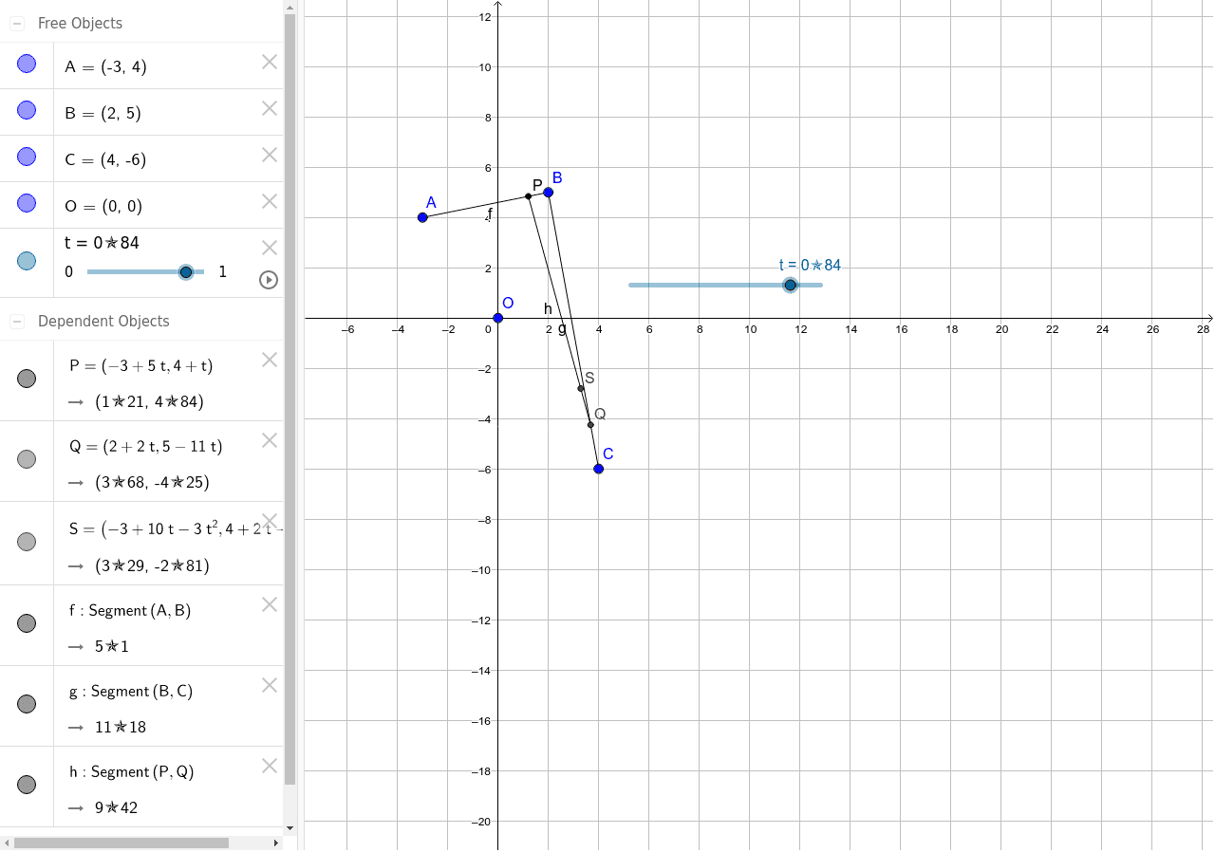Hide point A via its blue visibility circle
Viewport: 1215px width, 852px height.
click(x=26, y=62)
